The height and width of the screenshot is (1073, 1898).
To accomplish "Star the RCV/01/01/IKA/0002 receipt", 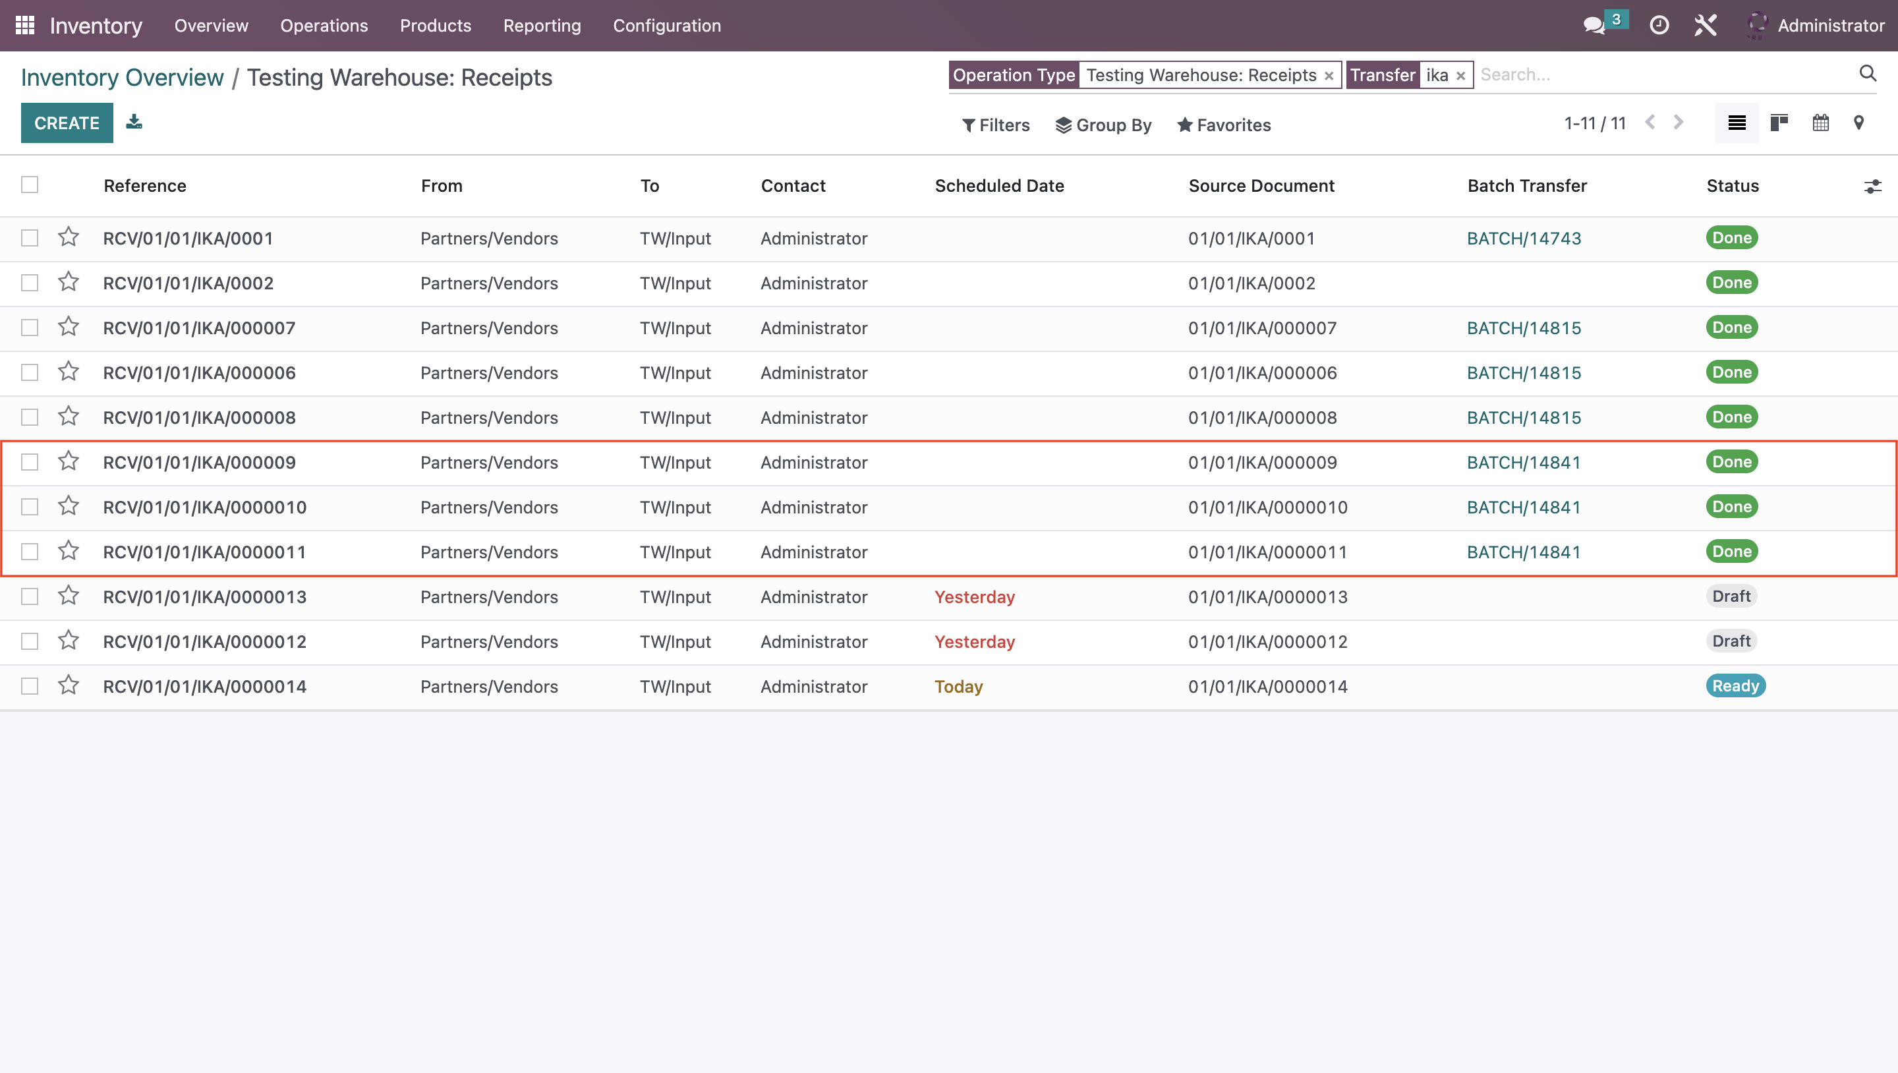I will 69,282.
